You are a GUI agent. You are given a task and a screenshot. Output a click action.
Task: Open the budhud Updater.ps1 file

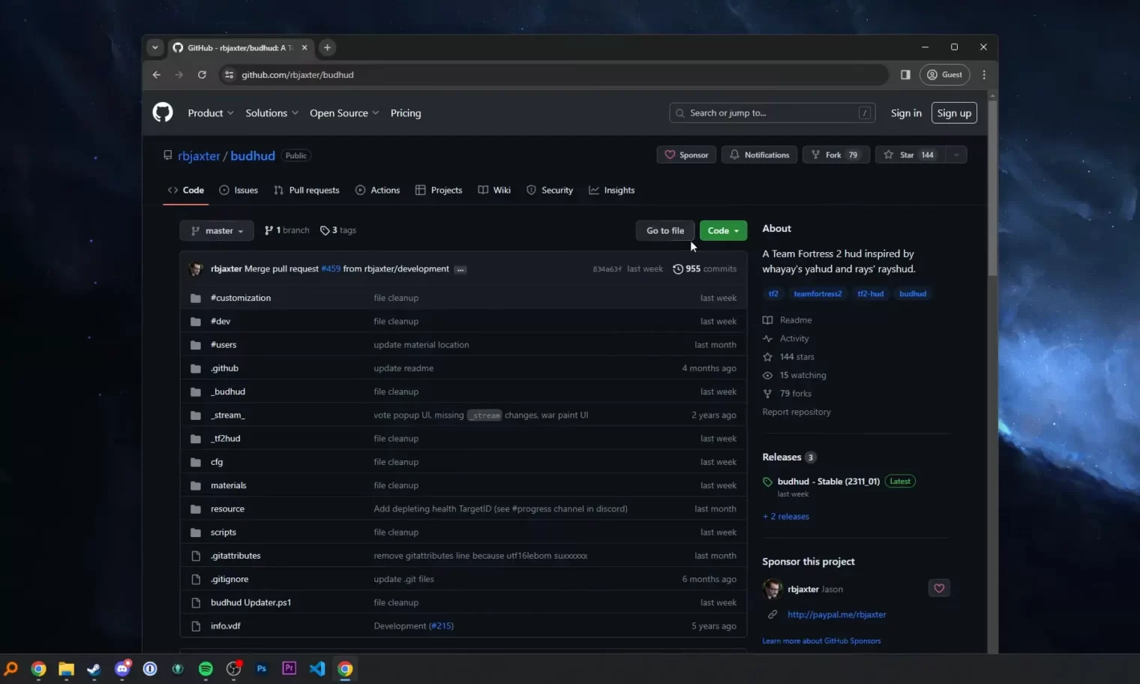tap(250, 603)
